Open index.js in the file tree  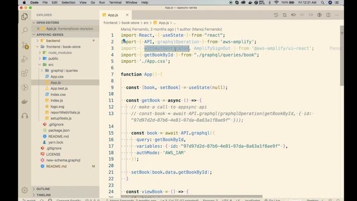coord(57,100)
